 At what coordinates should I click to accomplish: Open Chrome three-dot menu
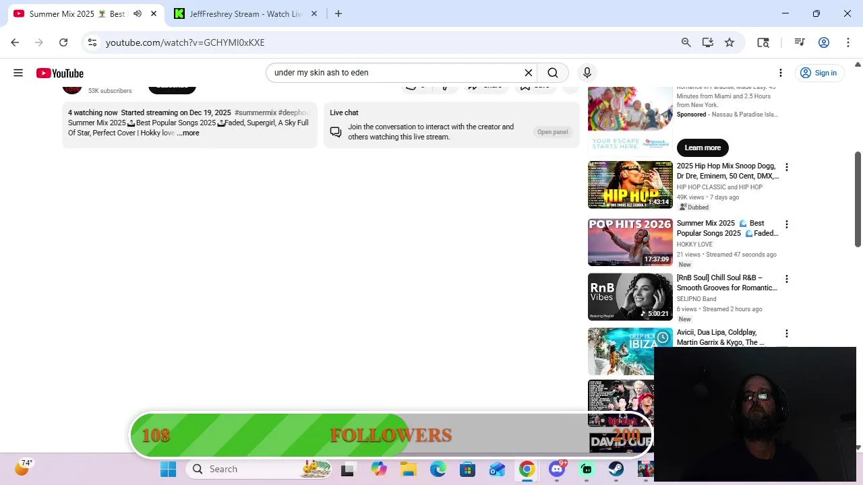click(x=848, y=42)
